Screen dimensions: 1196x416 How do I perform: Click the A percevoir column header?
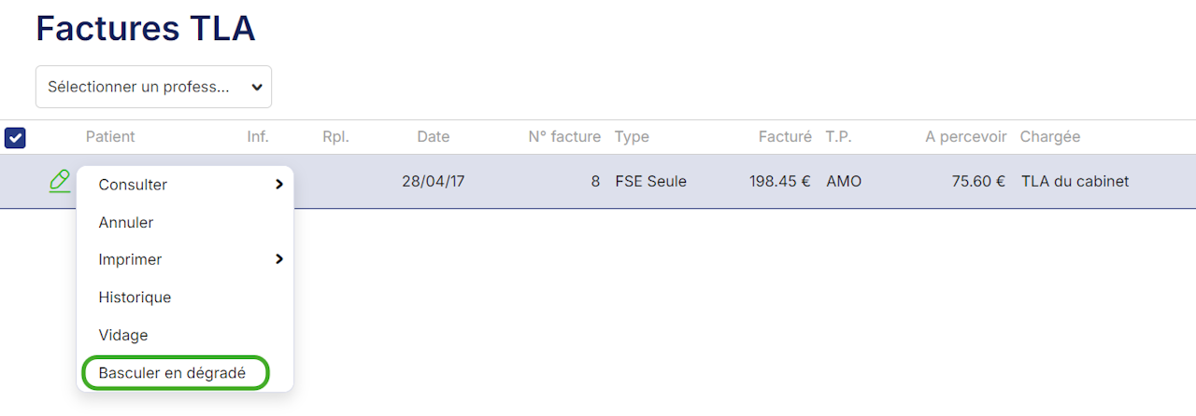(965, 137)
